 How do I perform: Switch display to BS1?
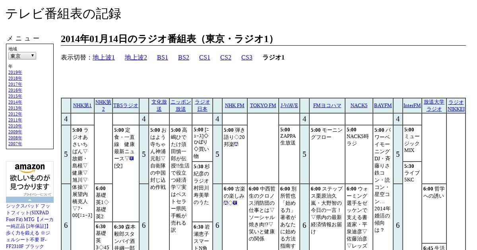(163, 58)
